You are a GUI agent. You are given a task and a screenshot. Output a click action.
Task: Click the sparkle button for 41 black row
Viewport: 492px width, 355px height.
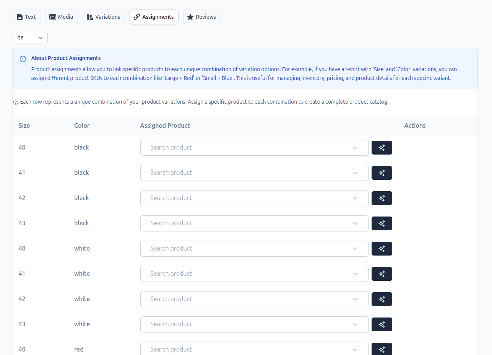pos(382,173)
